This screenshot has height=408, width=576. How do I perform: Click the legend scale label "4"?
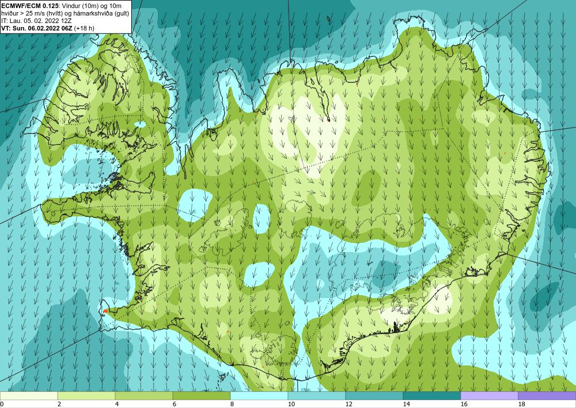[x=117, y=404]
